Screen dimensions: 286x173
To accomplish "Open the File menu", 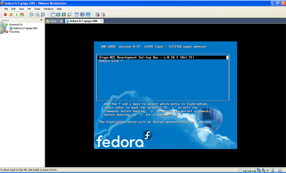I will pyautogui.click(x=6, y=9).
